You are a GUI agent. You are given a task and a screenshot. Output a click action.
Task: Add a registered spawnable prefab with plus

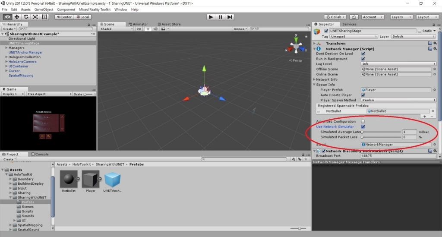(x=425, y=117)
